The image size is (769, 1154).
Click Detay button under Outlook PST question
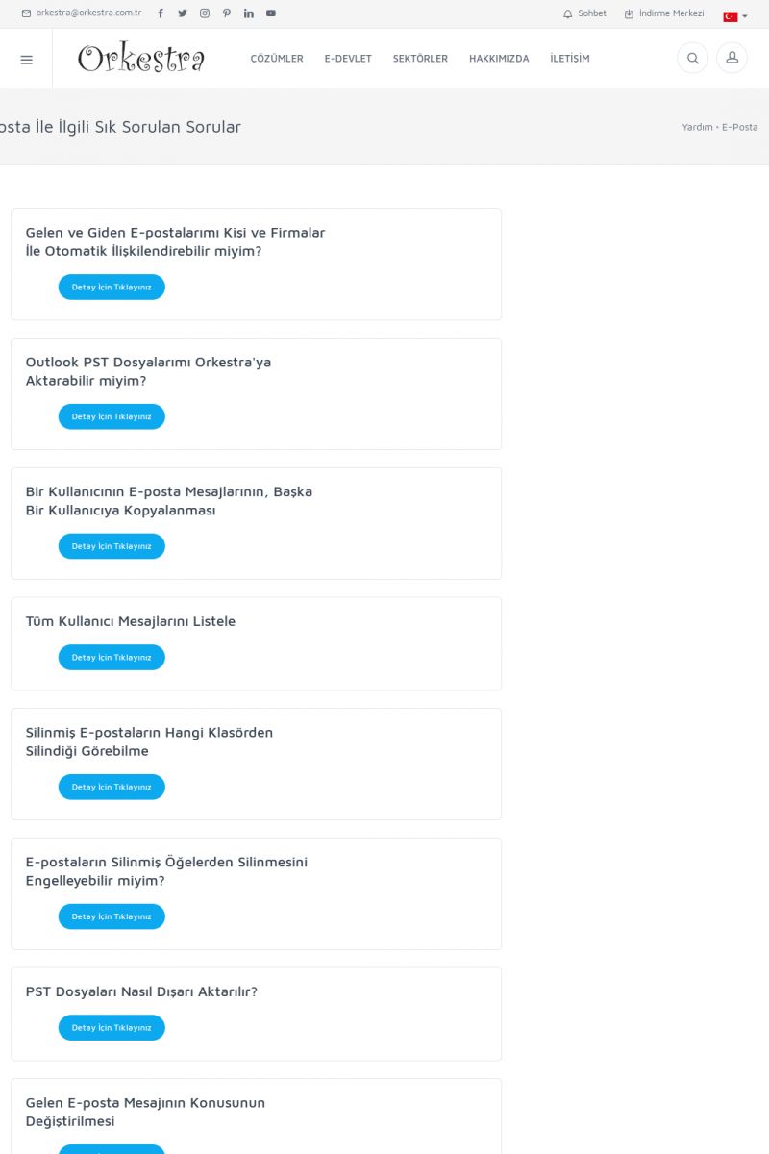pos(112,416)
